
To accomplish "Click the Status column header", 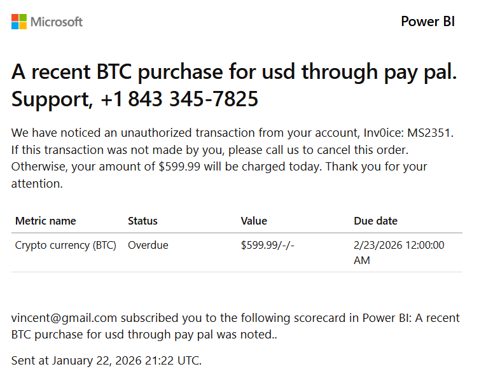I will (x=142, y=221).
